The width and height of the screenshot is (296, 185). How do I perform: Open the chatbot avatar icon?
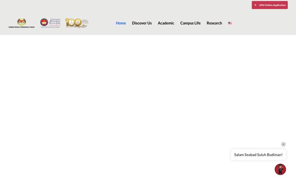(x=280, y=169)
